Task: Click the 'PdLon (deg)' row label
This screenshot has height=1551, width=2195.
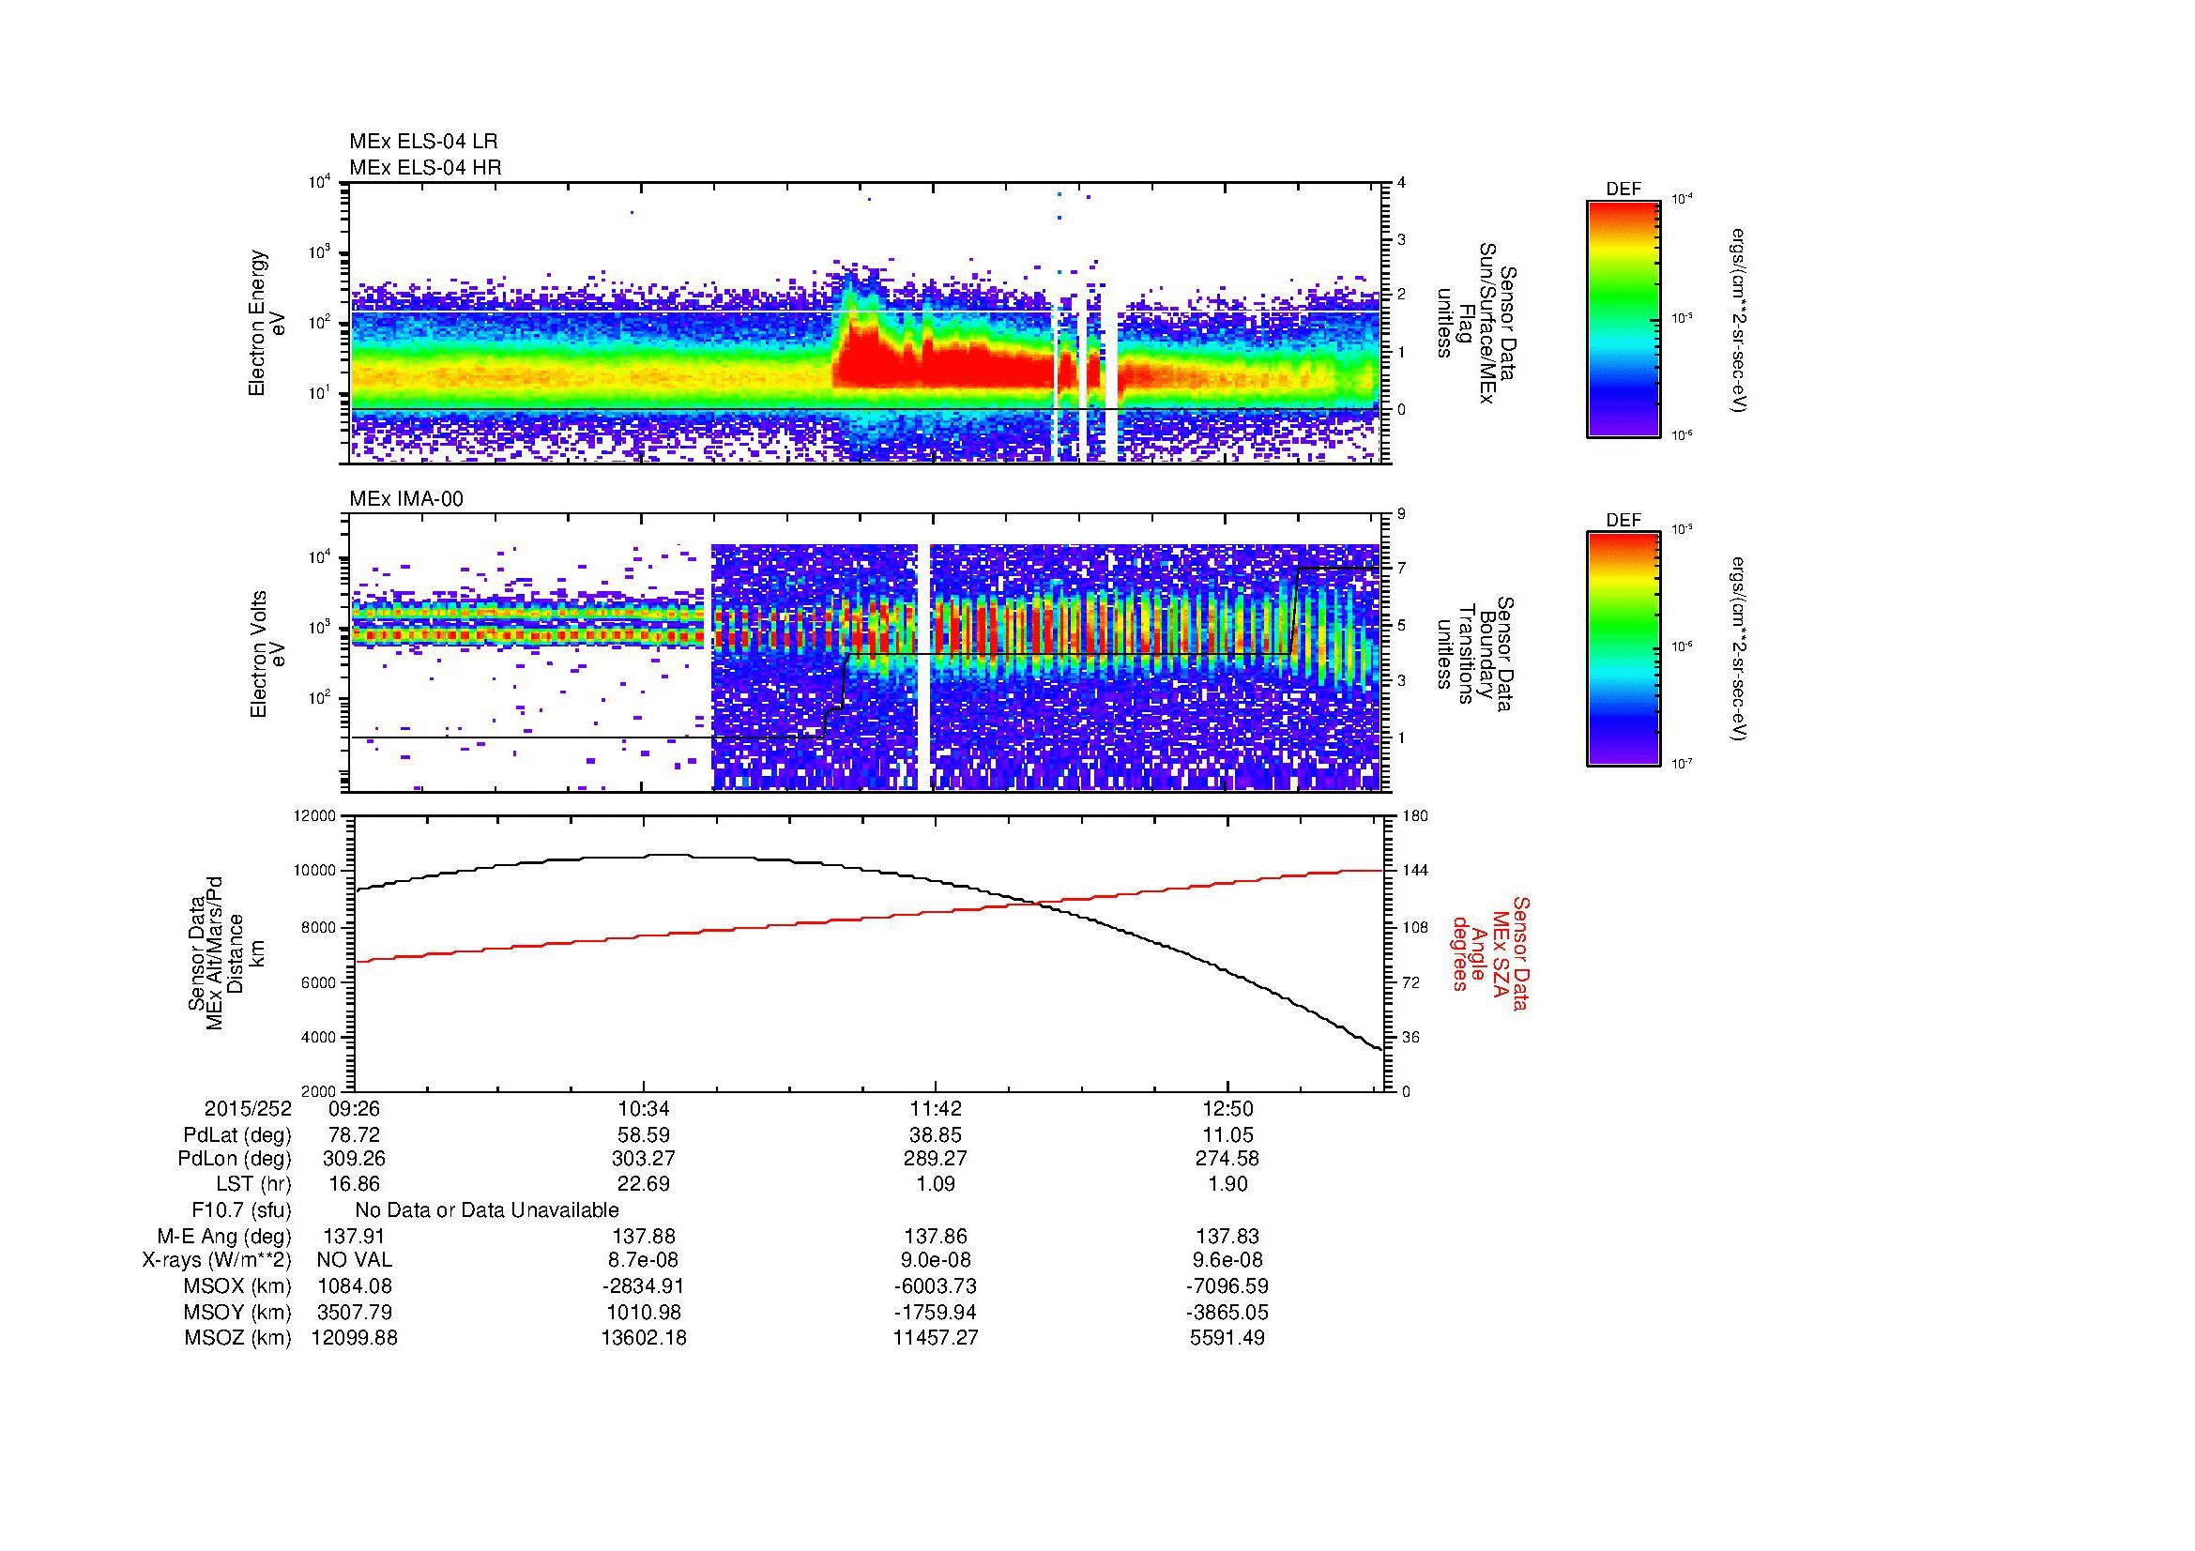Action: pyautogui.click(x=235, y=1159)
